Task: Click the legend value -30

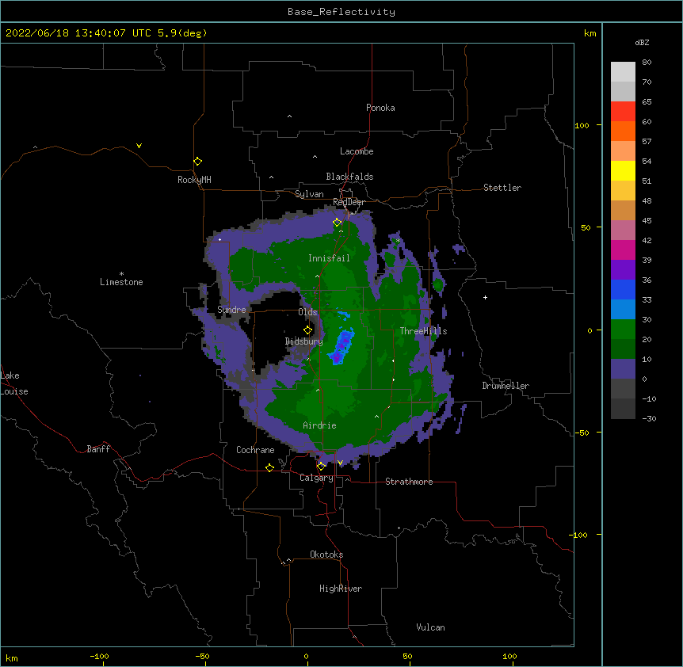Action: coord(649,419)
